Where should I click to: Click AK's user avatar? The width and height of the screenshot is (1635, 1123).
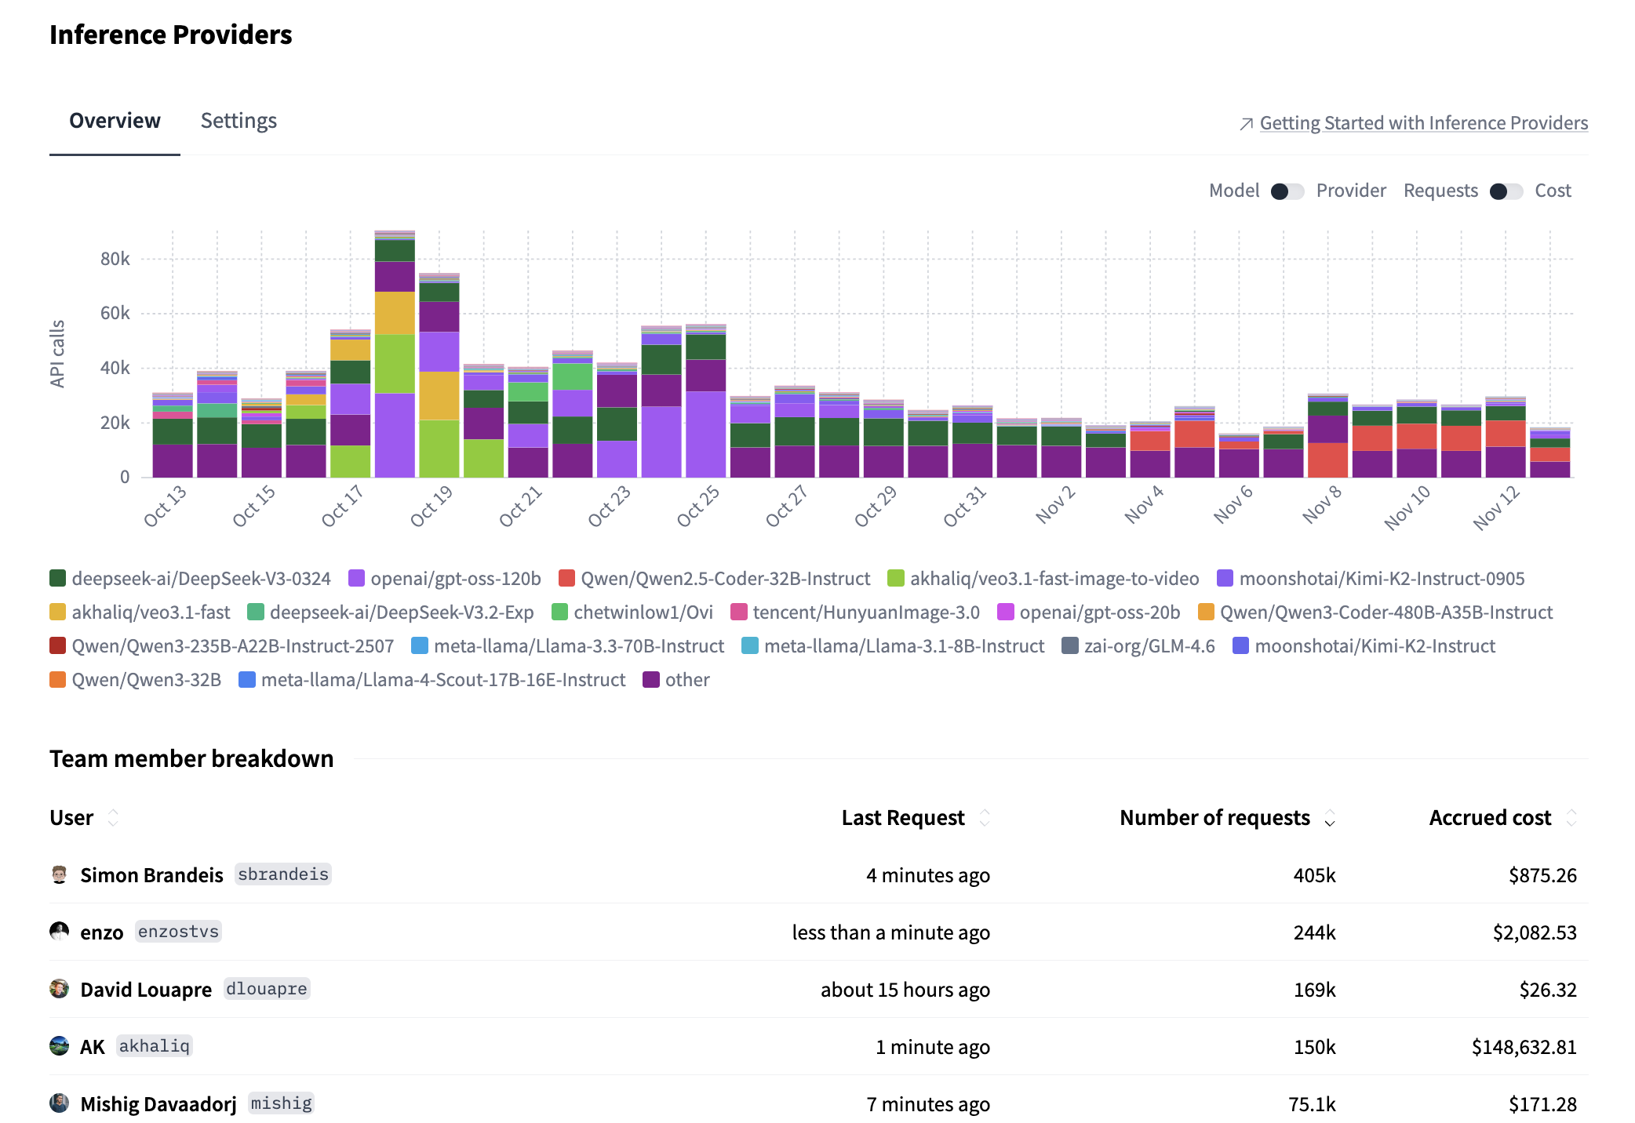click(59, 1046)
